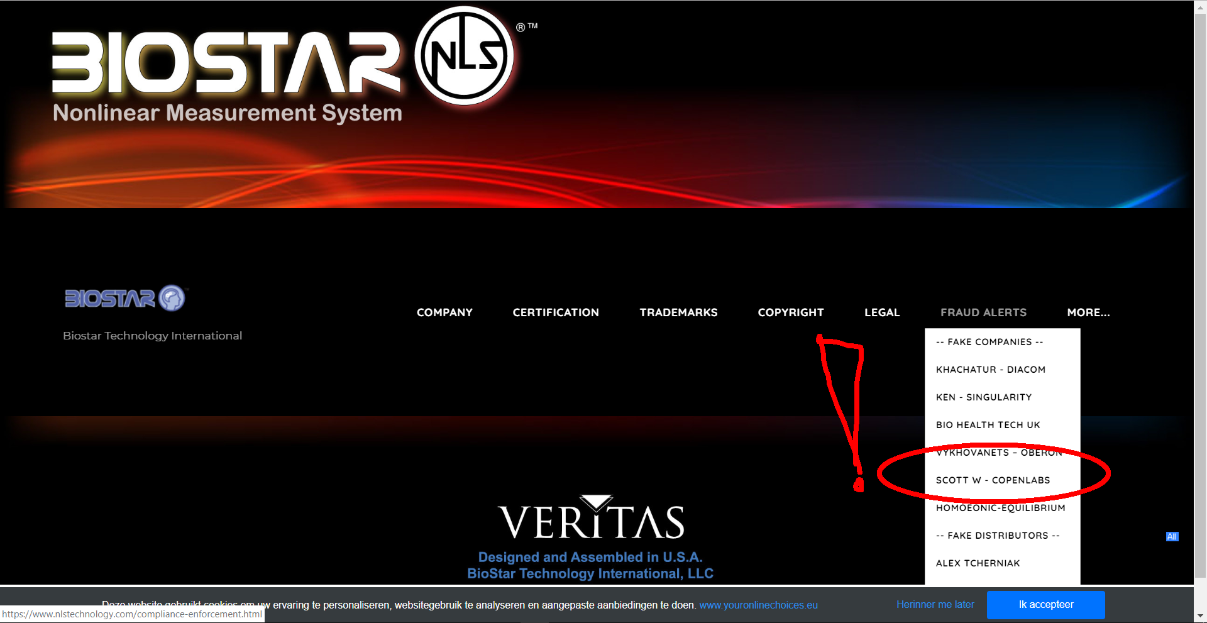Open the Company menu item
Screen dimensions: 1207x623
[444, 312]
